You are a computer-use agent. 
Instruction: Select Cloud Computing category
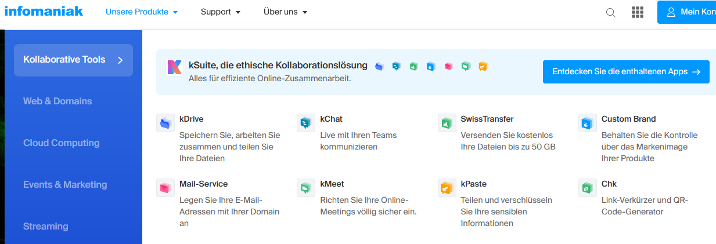(61, 143)
